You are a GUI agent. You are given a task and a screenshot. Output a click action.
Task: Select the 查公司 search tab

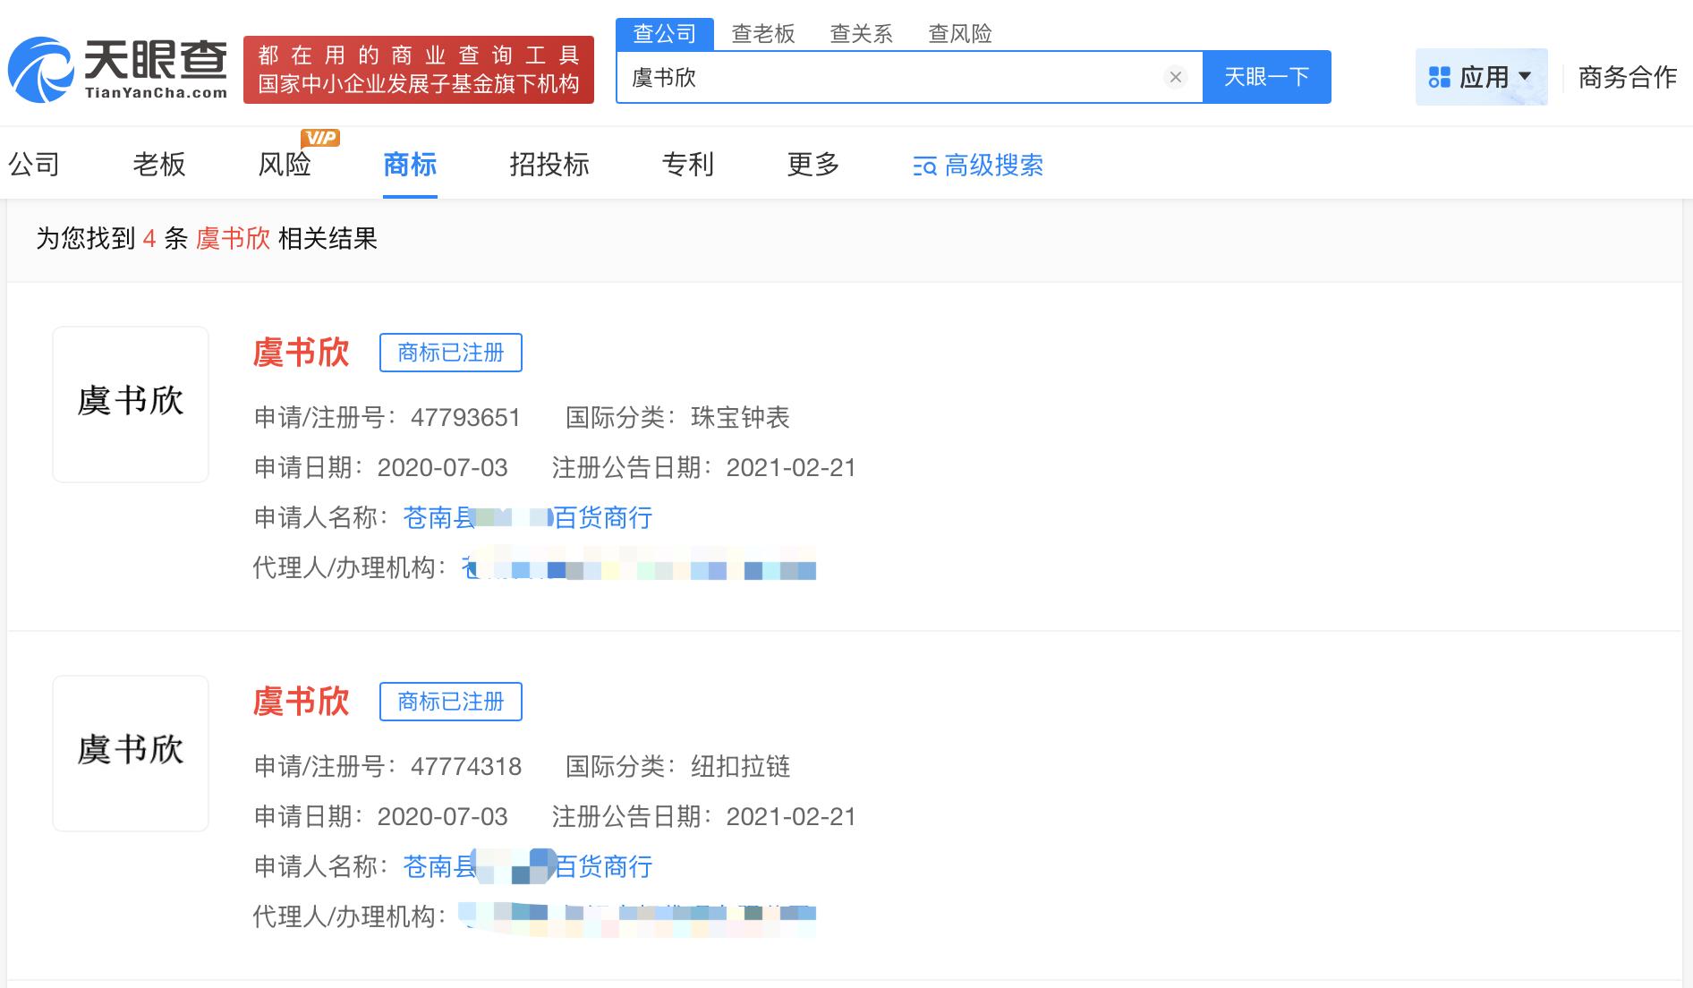664,34
